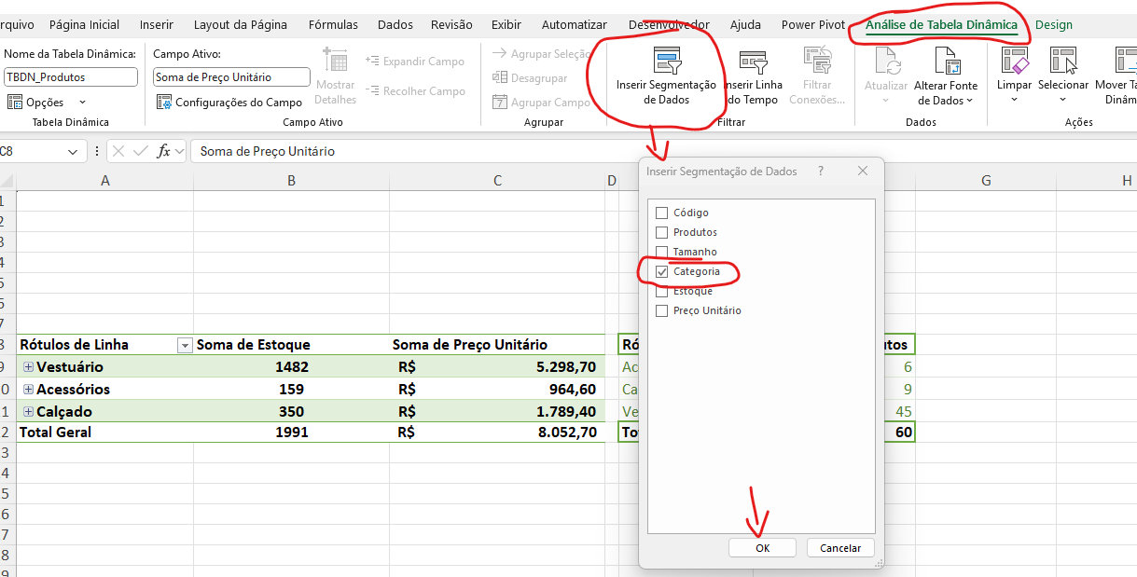Select the Total Geral cell
The width and height of the screenshot is (1137, 577).
(105, 433)
